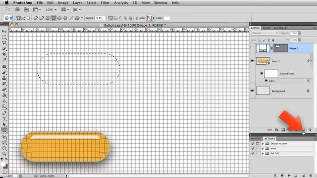The image size is (317, 178).
Task: Select the Hand tool
Action: (4, 148)
